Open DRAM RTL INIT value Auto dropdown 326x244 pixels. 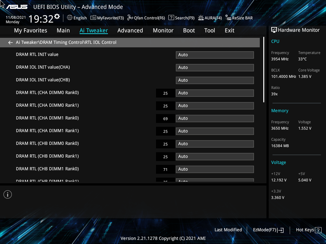pos(215,55)
